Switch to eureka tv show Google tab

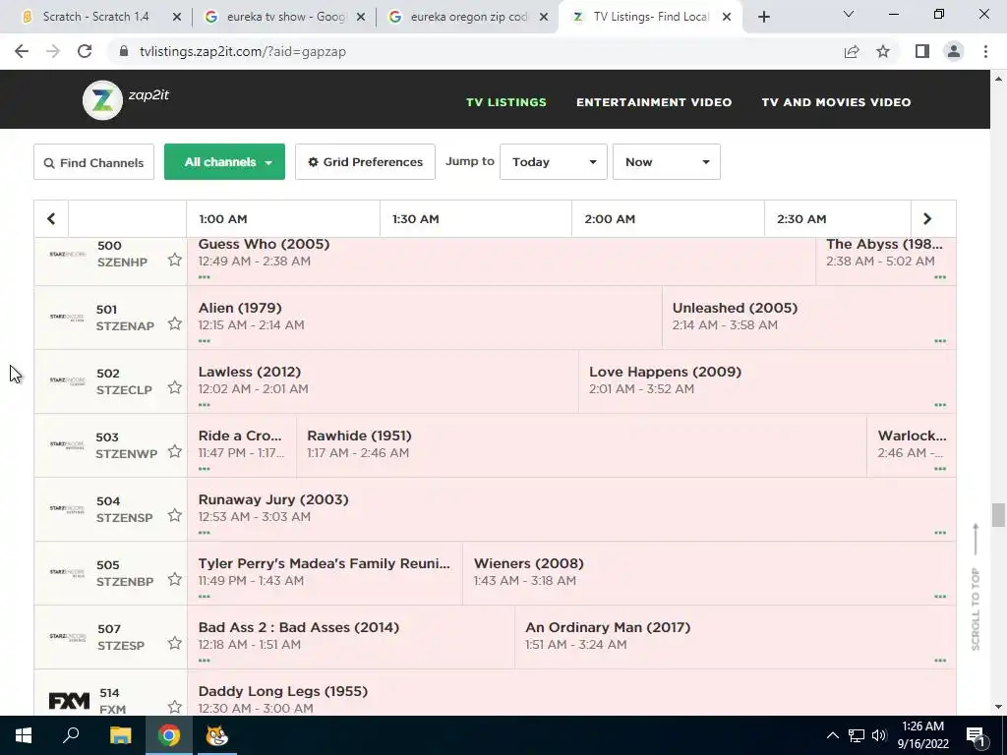[286, 17]
